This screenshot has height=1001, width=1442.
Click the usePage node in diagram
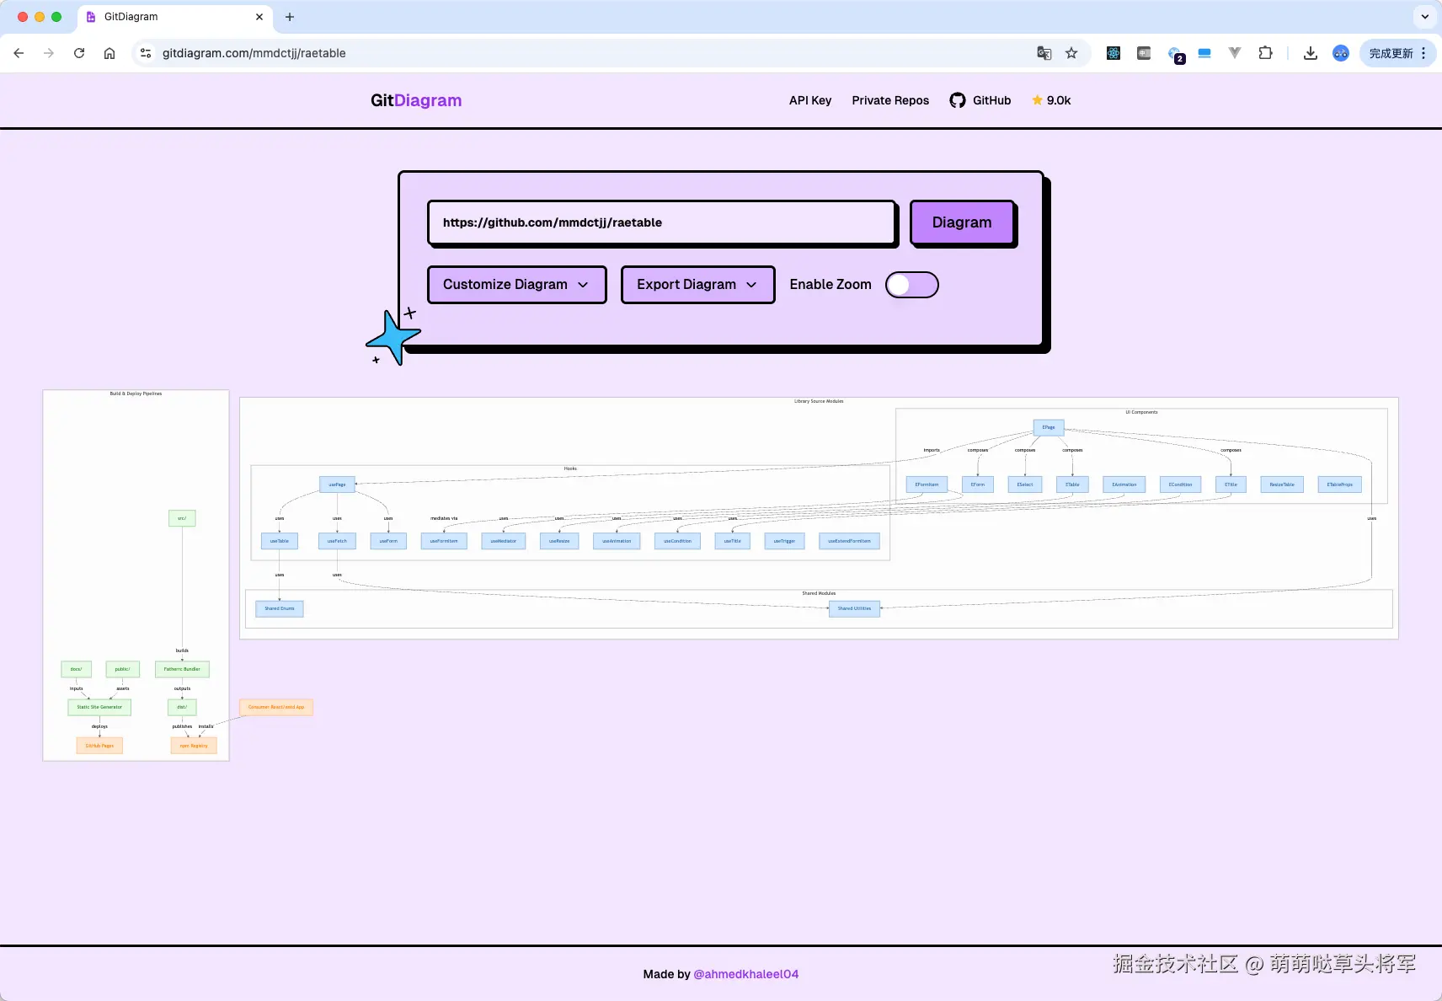point(337,484)
